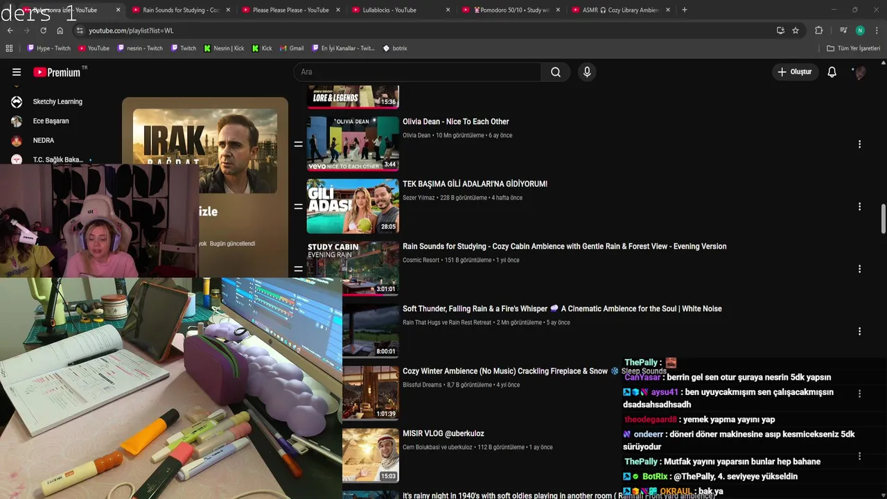
Task: Switch to the Pomodoro 50/10 tab
Action: point(509,10)
